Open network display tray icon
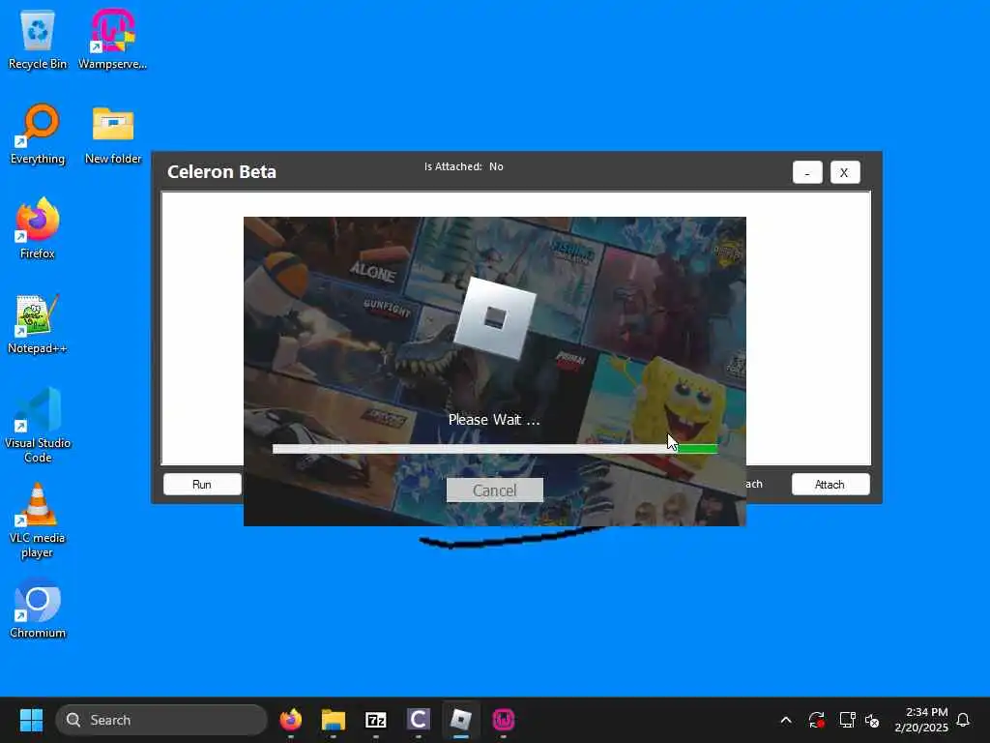The height and width of the screenshot is (743, 990). 847,720
